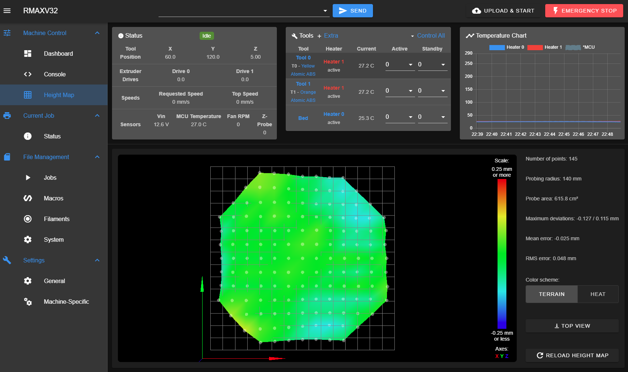Click the Height Map grid icon
Viewport: 628px width, 372px height.
point(28,95)
